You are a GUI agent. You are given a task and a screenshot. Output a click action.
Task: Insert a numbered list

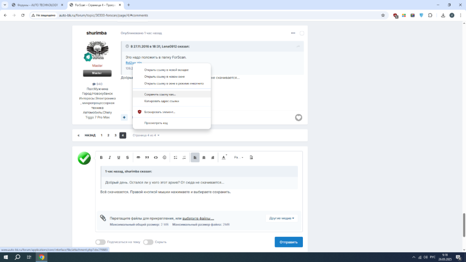[184, 158]
